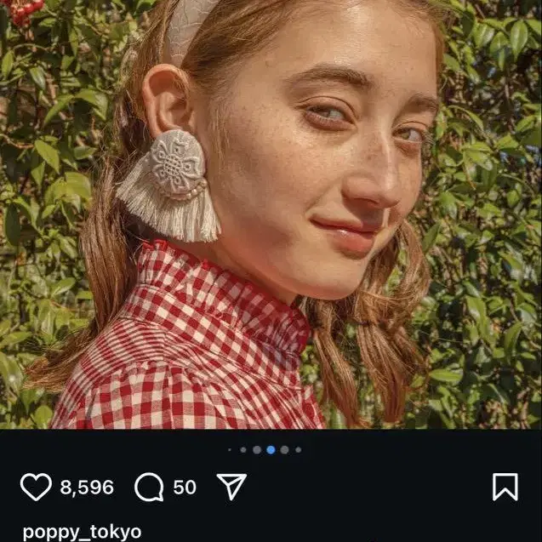Select the tiny first carousel dot on the far left
This screenshot has height=542, width=542.
pos(230,450)
